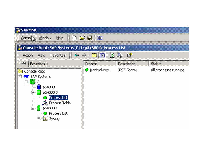Click the Help question mark icon

(130, 55)
